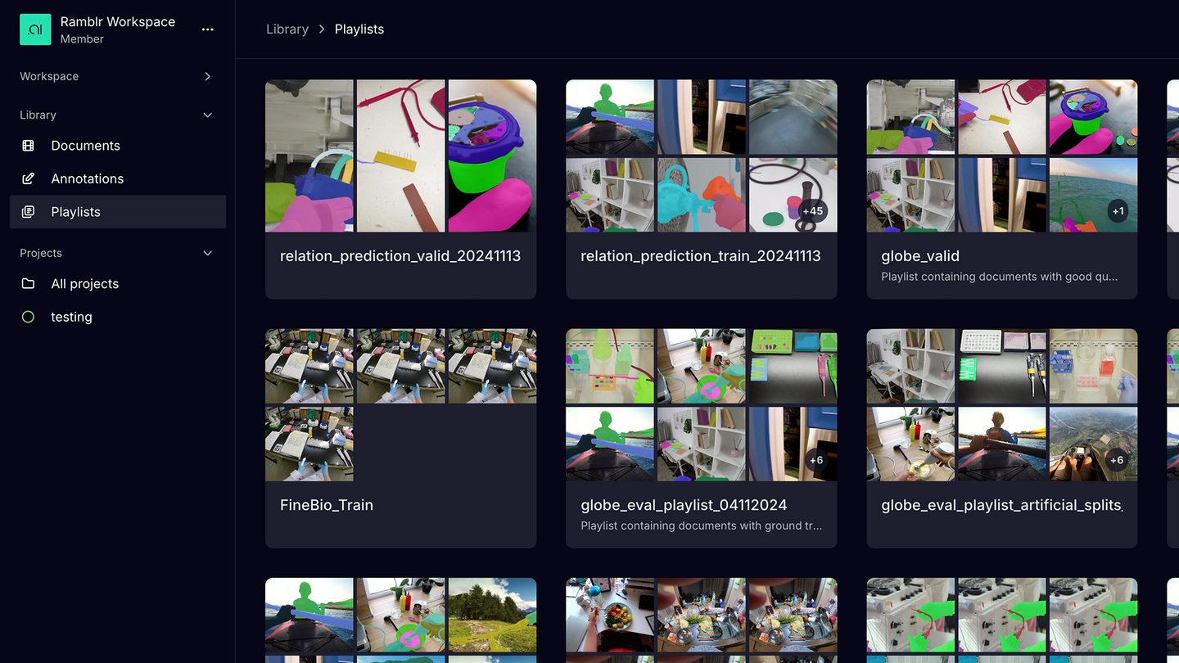Select Annotations in the sidebar menu
1179x663 pixels.
tap(87, 178)
